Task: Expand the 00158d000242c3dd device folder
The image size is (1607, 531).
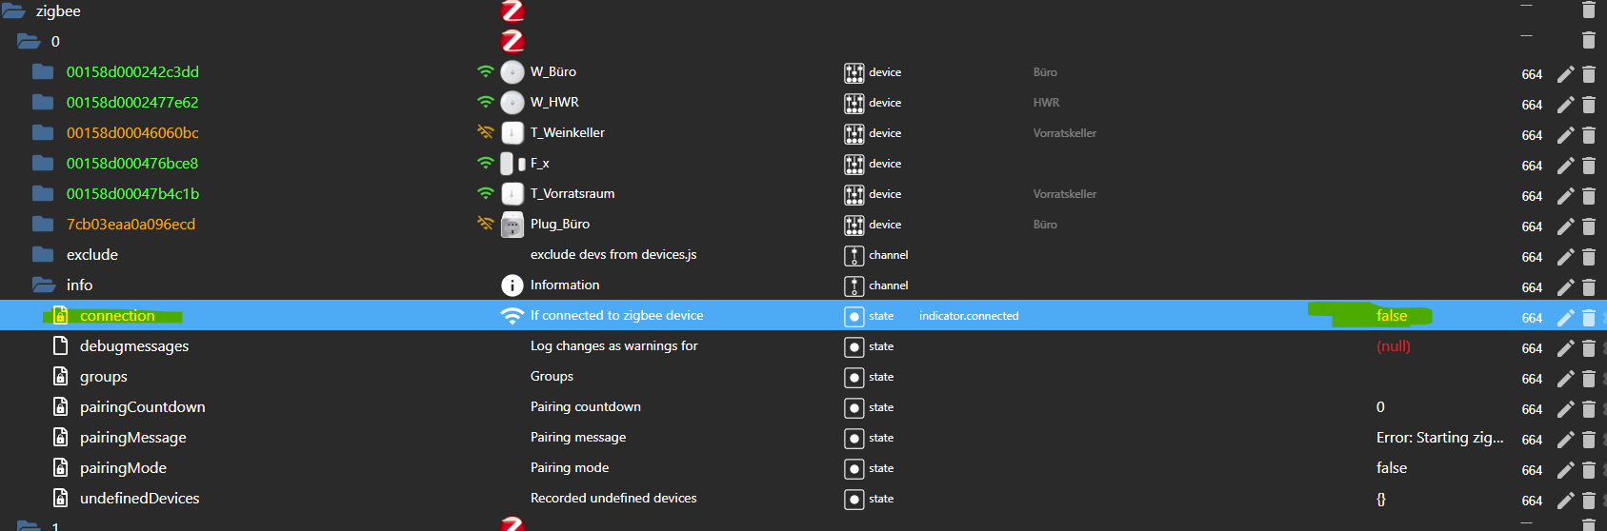Action: pos(43,72)
